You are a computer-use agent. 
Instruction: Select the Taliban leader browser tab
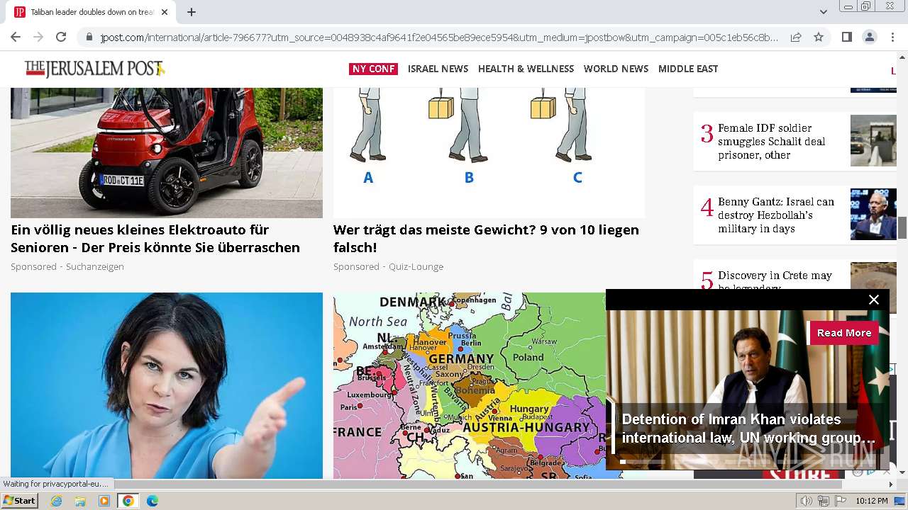91,12
